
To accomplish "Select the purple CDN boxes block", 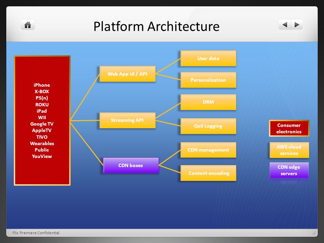I will pos(131,165).
